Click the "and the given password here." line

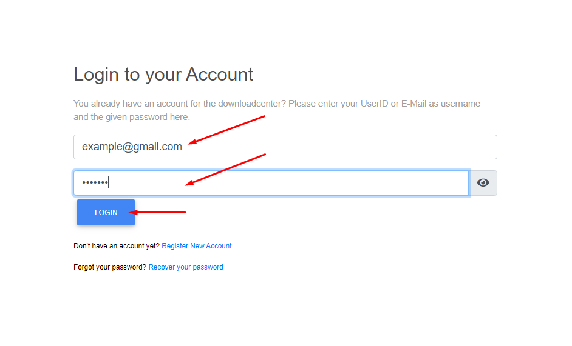[132, 117]
